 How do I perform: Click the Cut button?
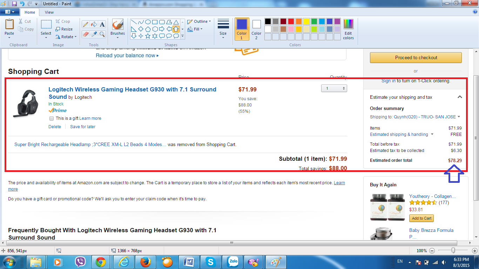tap(25, 21)
